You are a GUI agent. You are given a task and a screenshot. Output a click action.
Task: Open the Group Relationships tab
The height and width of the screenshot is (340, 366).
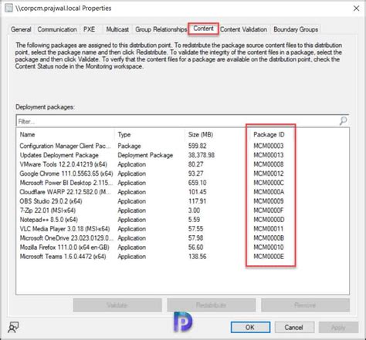161,29
